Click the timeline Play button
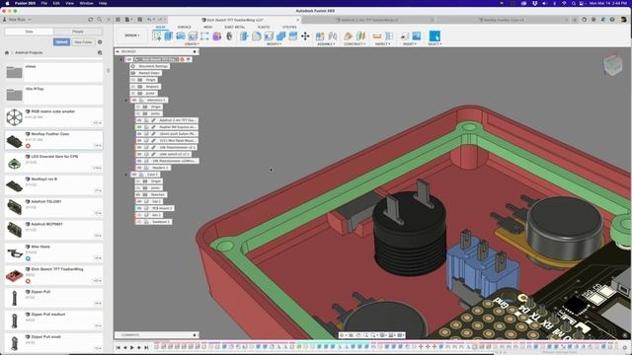Screen dimensions: 632x355 (131, 347)
